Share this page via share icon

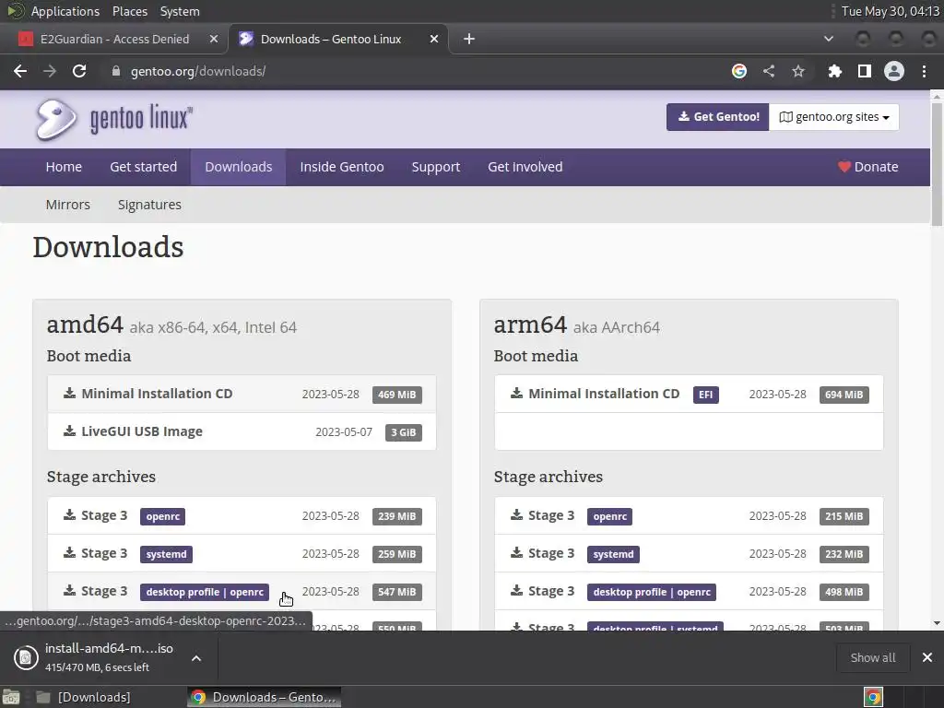click(x=769, y=71)
